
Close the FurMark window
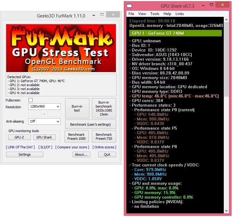tap(113, 14)
